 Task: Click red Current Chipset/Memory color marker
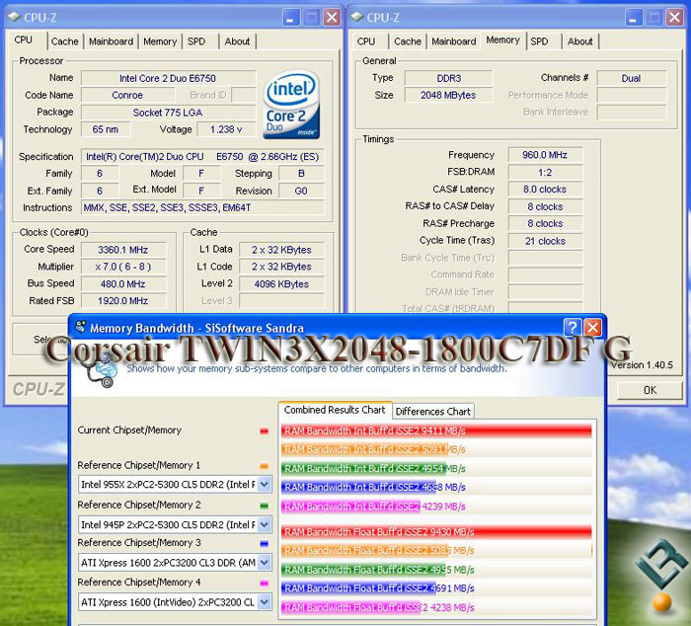[264, 430]
